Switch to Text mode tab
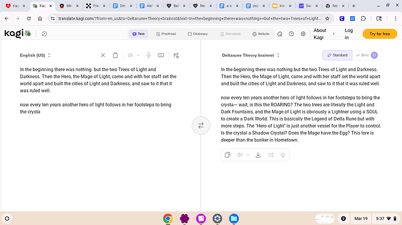 pos(139,34)
